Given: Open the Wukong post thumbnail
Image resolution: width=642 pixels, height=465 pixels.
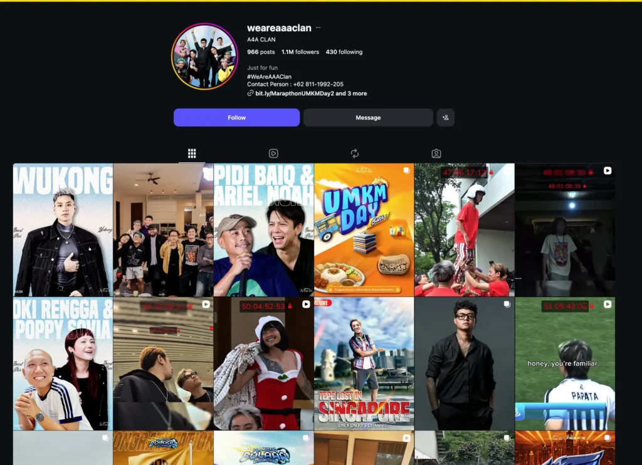Looking at the screenshot, I should 63,230.
